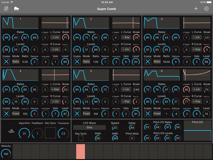Tap the Pitch EG graph display
Screen dimensions: 213x160
tap(197, 131)
